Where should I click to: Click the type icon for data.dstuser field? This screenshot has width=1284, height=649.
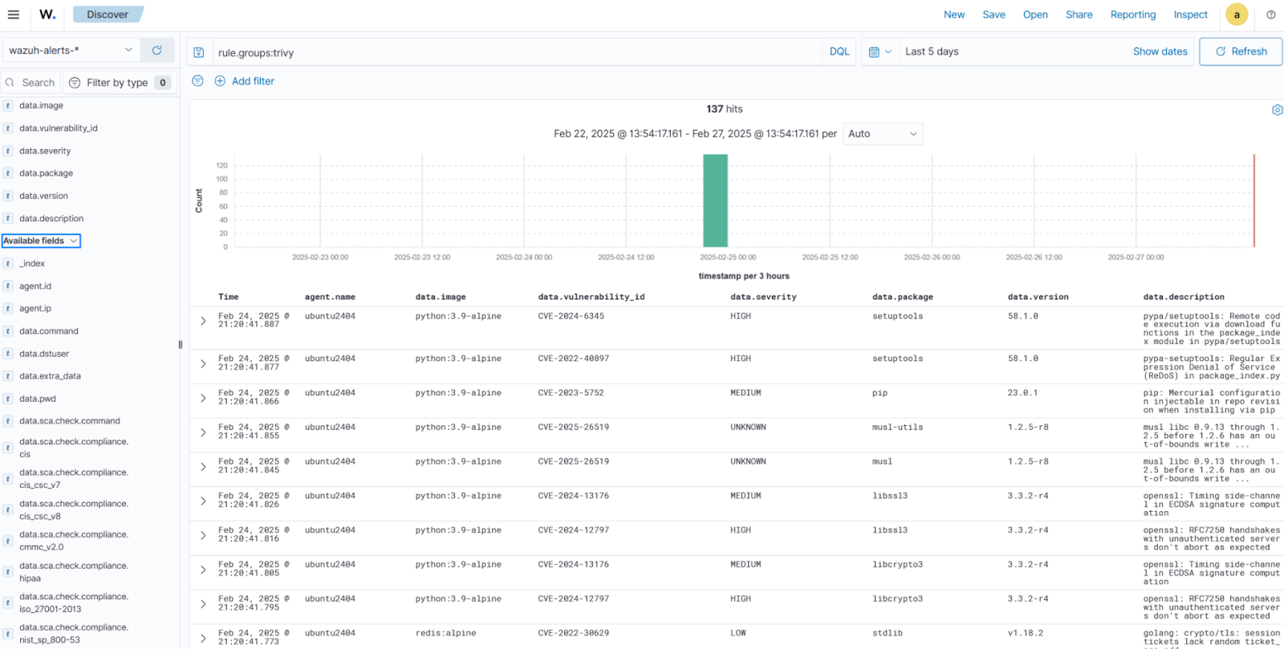(8, 354)
